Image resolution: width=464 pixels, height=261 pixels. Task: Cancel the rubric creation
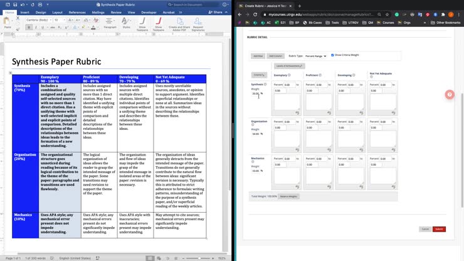pyautogui.click(x=425, y=229)
